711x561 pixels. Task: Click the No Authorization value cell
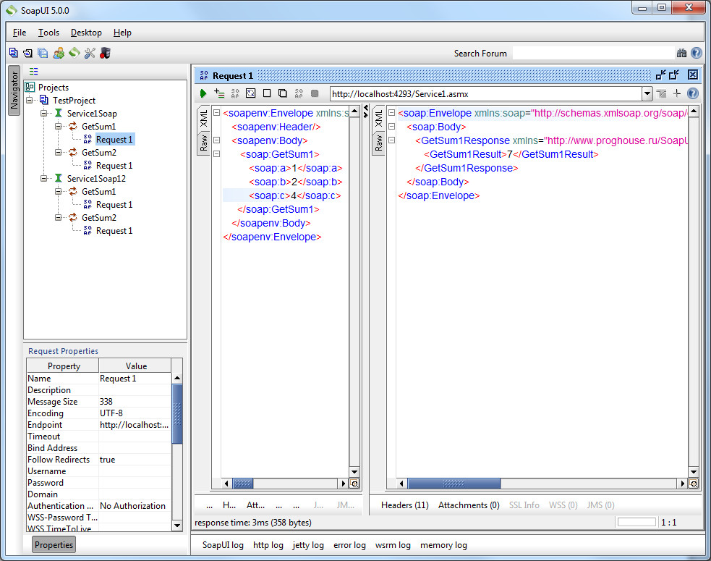pyautogui.click(x=135, y=506)
